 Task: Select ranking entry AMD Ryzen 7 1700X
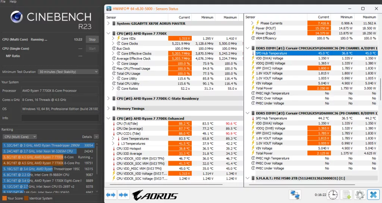tap(48, 181)
